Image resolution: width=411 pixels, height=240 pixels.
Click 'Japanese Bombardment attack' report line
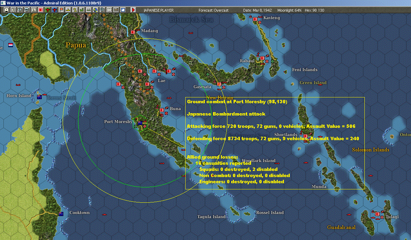click(x=226, y=114)
